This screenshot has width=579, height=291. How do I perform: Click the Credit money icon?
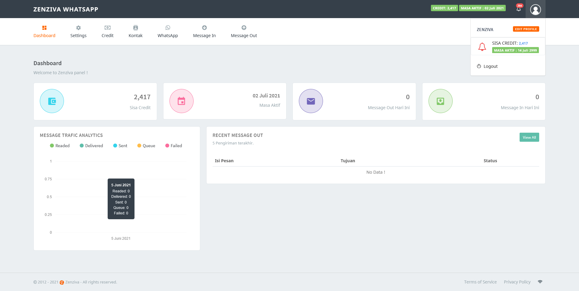(x=108, y=28)
